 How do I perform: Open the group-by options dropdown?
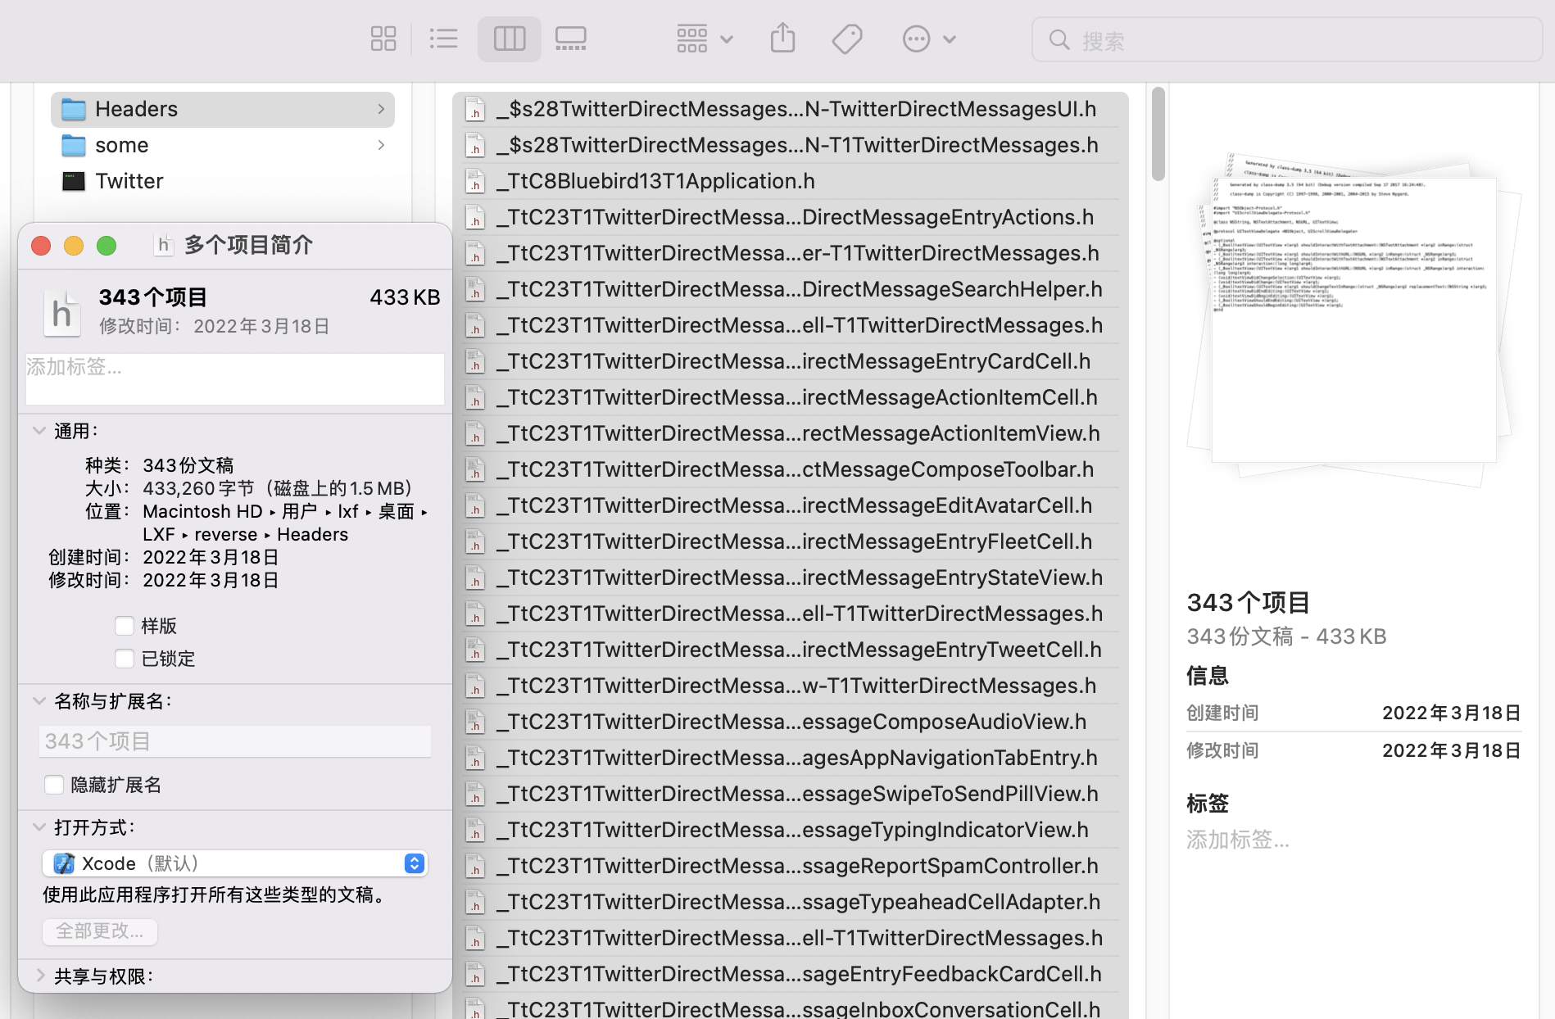(704, 38)
